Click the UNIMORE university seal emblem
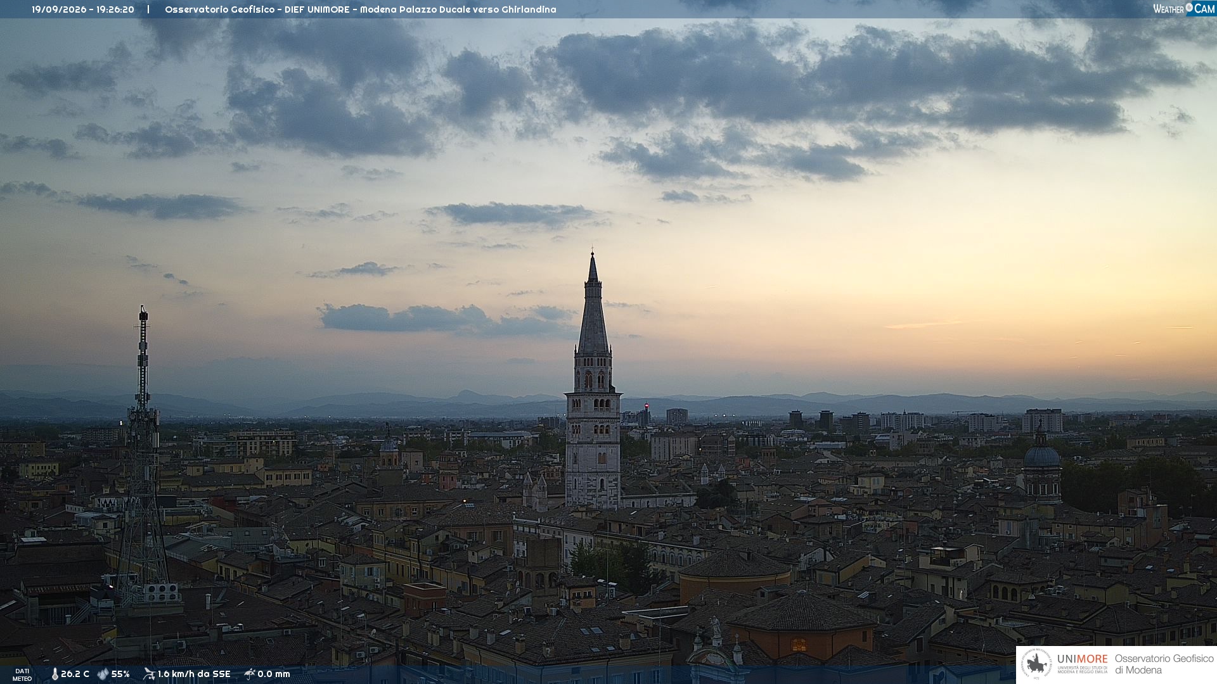 (x=1036, y=664)
